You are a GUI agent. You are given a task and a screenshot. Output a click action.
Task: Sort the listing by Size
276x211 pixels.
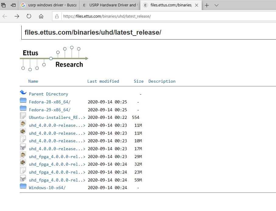[x=138, y=81]
